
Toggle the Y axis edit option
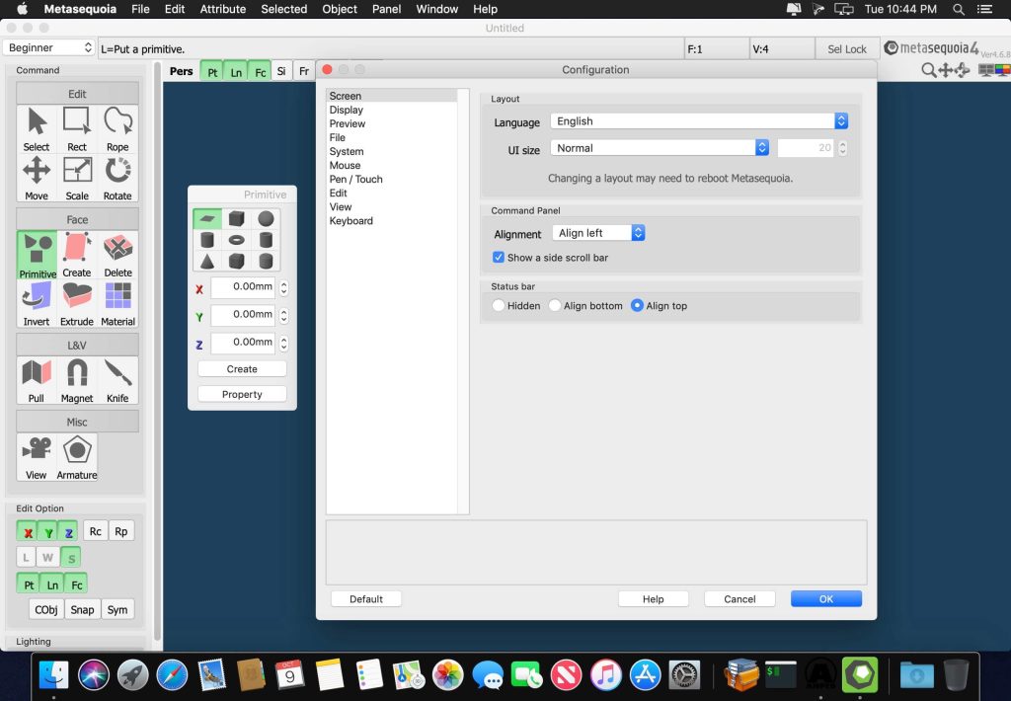[x=47, y=531]
